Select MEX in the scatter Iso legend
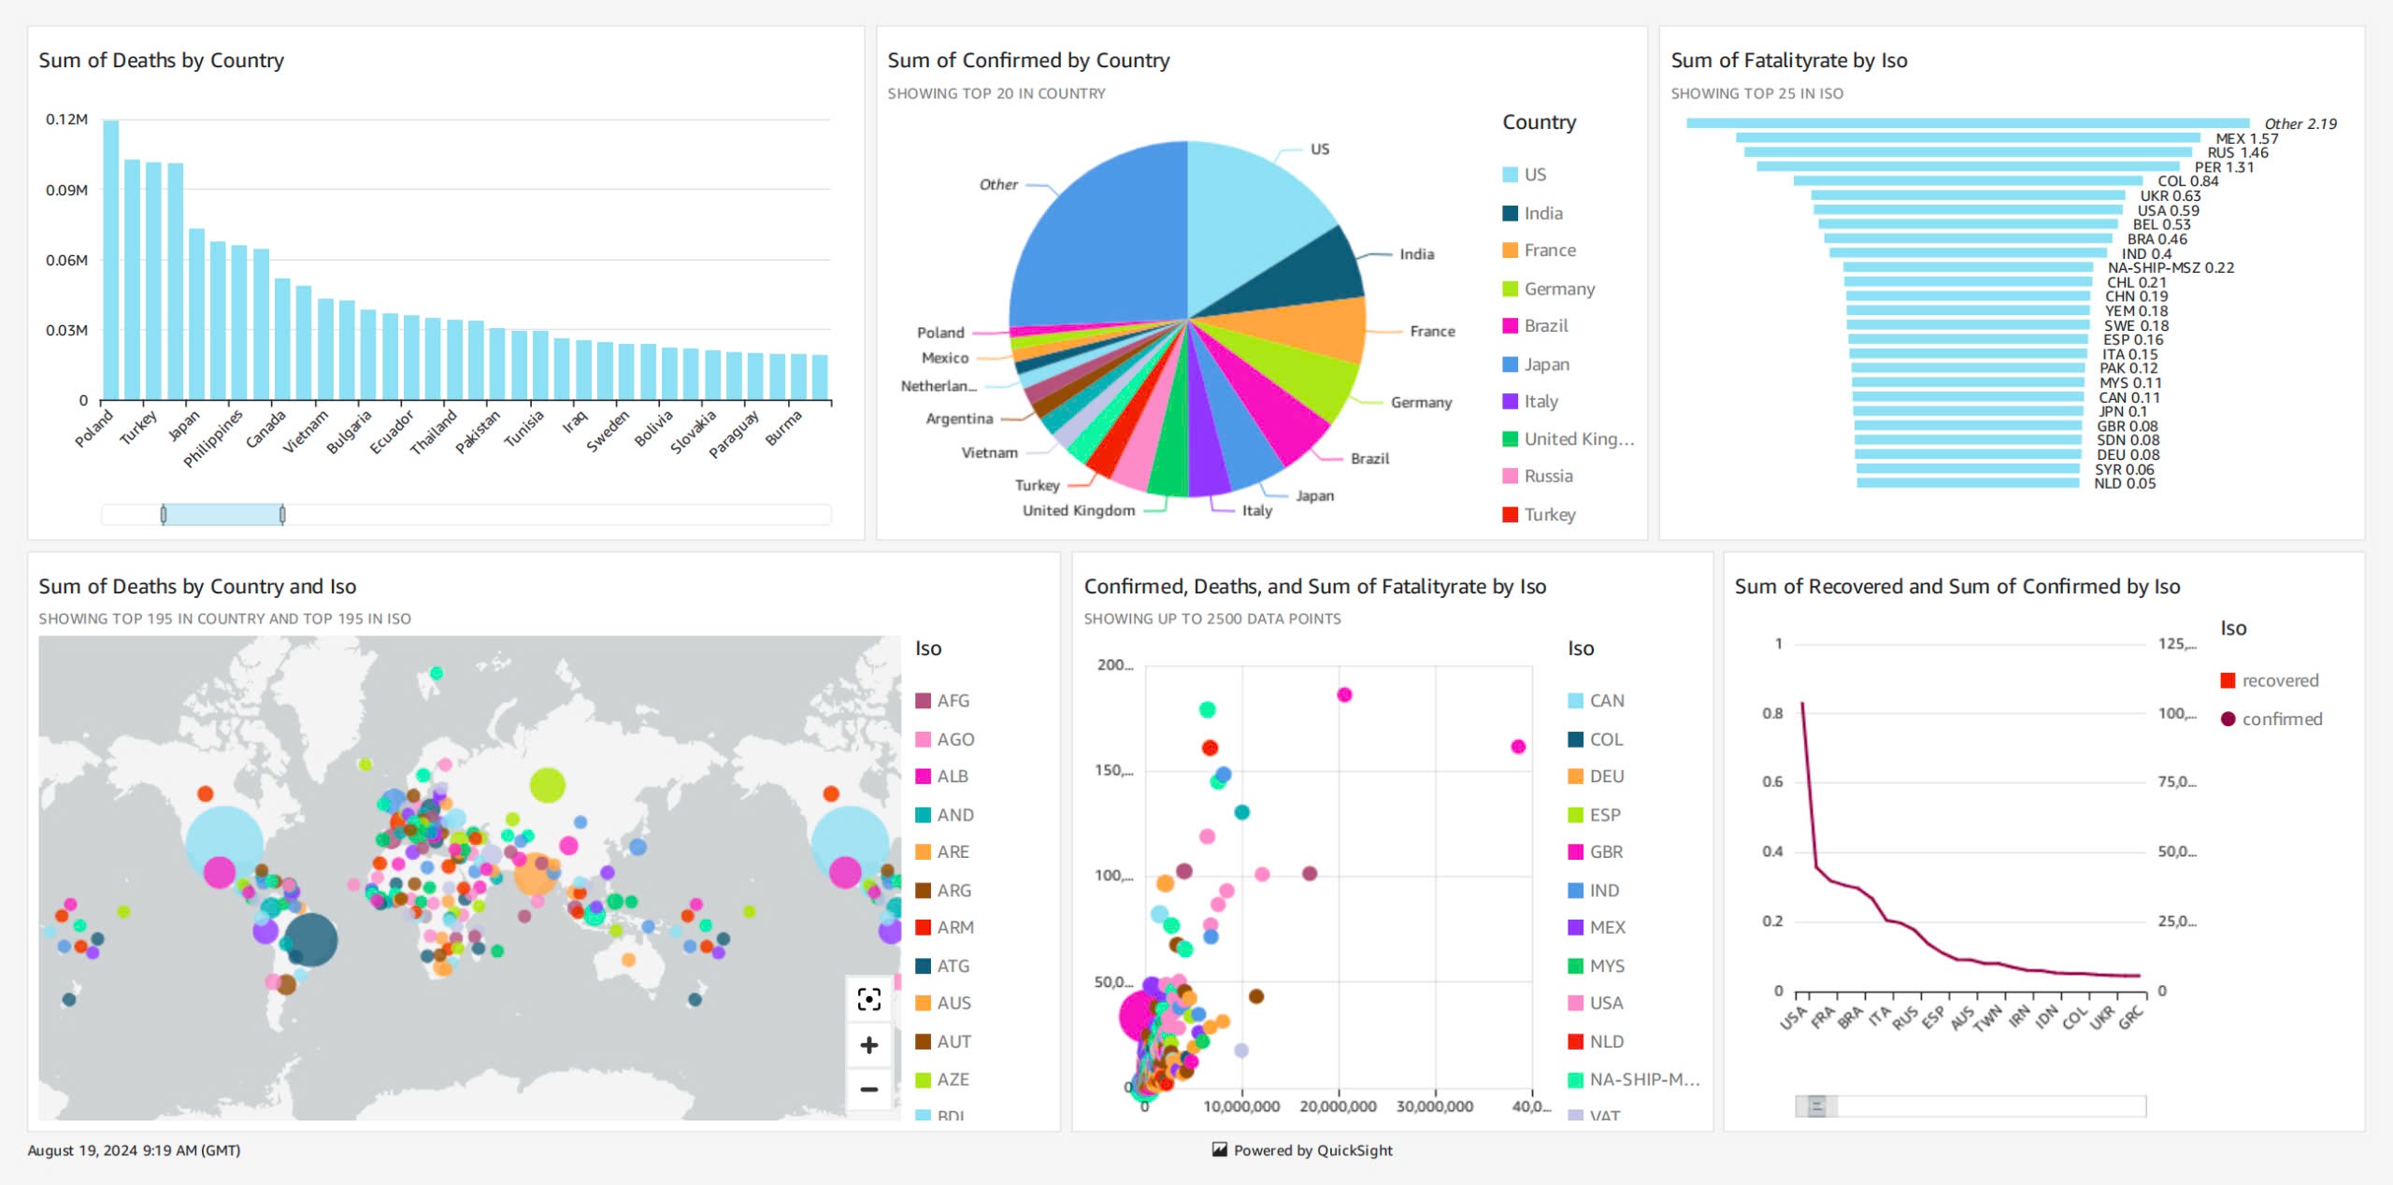2393x1185 pixels. point(1597,928)
